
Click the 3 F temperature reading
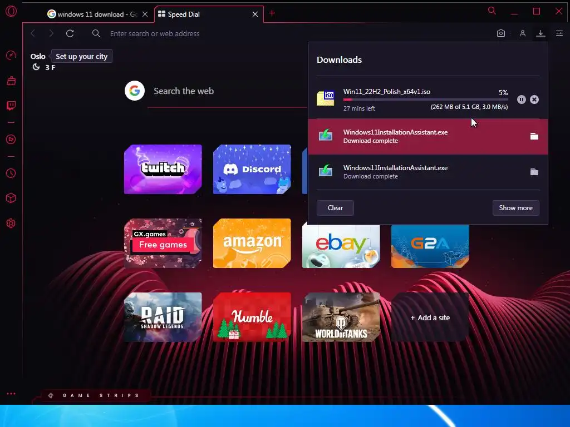(x=50, y=67)
